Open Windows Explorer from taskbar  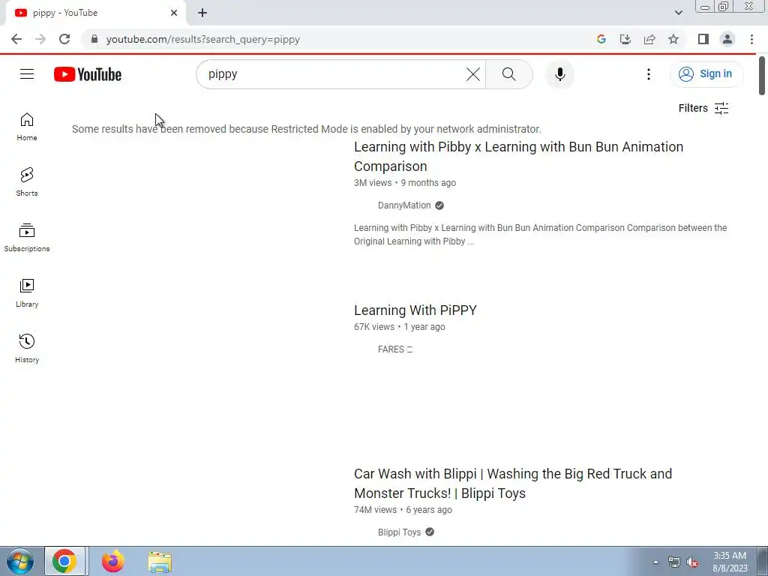(x=160, y=561)
